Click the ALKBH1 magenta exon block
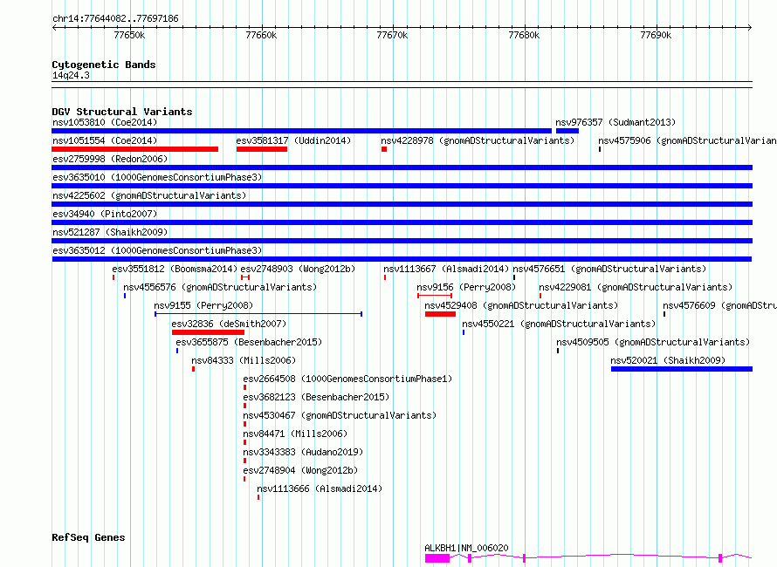The image size is (777, 567). pyautogui.click(x=437, y=558)
